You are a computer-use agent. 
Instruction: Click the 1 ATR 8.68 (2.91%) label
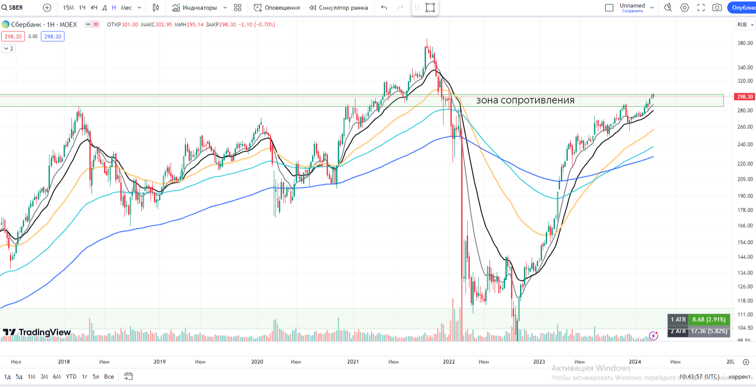(699, 320)
